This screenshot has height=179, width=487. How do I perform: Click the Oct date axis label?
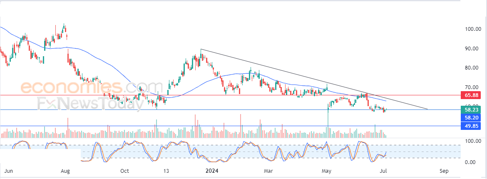[x=124, y=171]
